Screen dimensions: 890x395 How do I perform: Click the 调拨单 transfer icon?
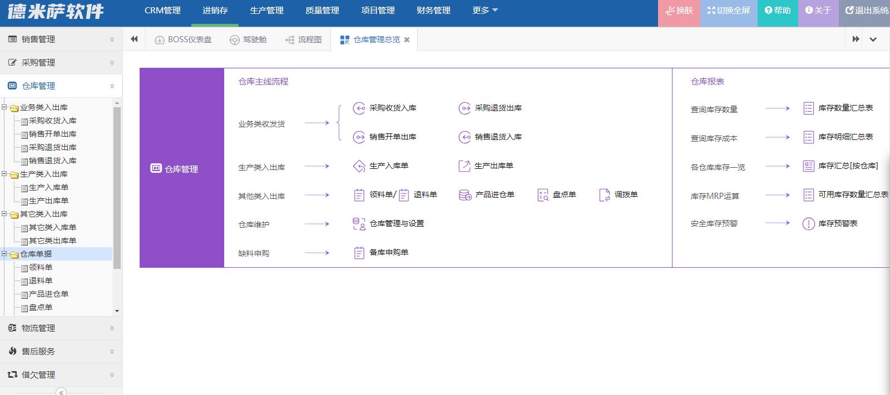pos(604,195)
